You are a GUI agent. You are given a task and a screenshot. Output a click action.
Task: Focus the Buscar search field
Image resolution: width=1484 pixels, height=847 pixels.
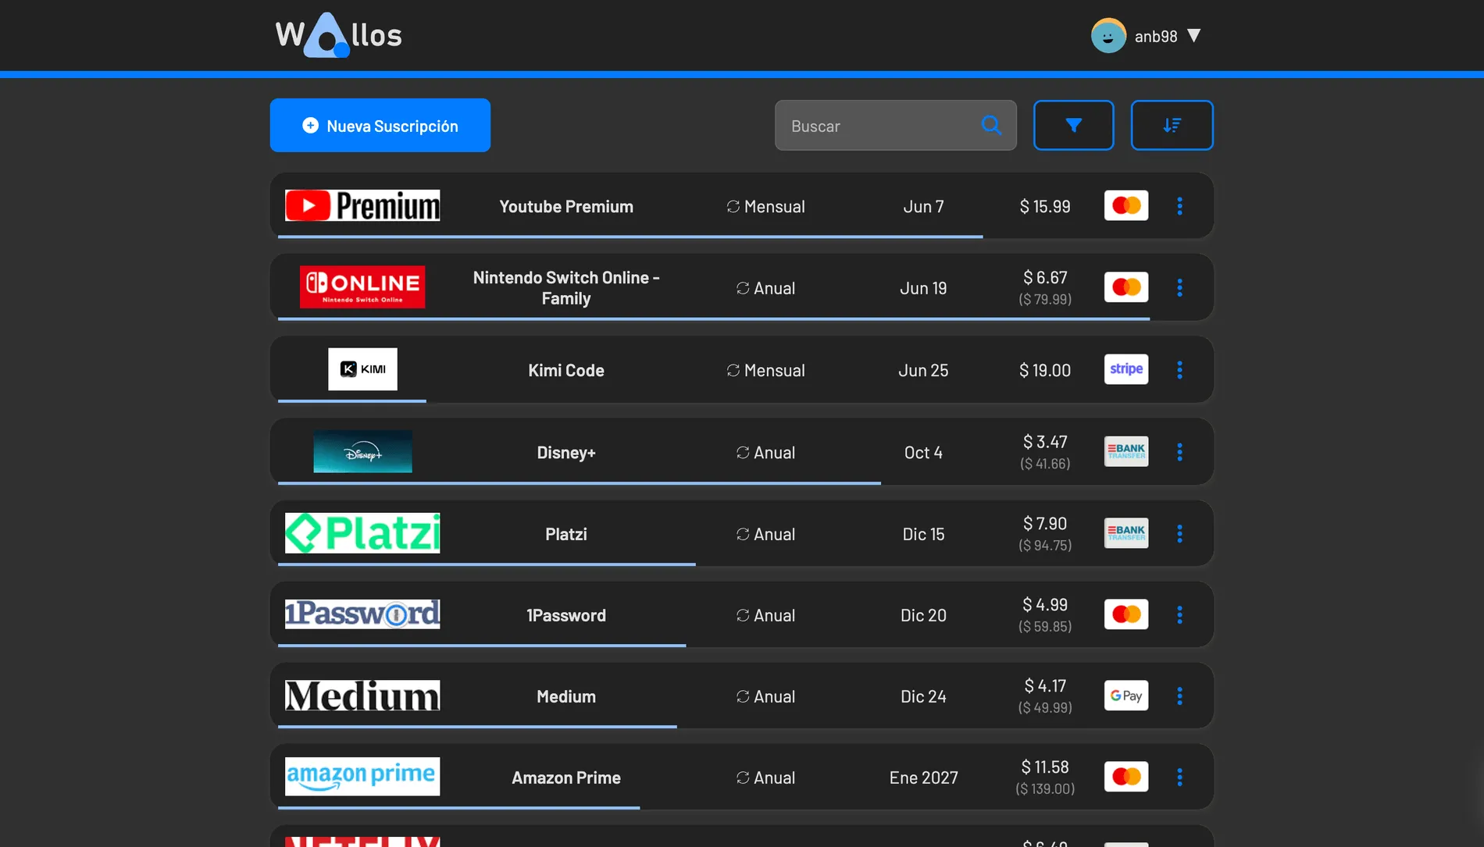click(896, 126)
